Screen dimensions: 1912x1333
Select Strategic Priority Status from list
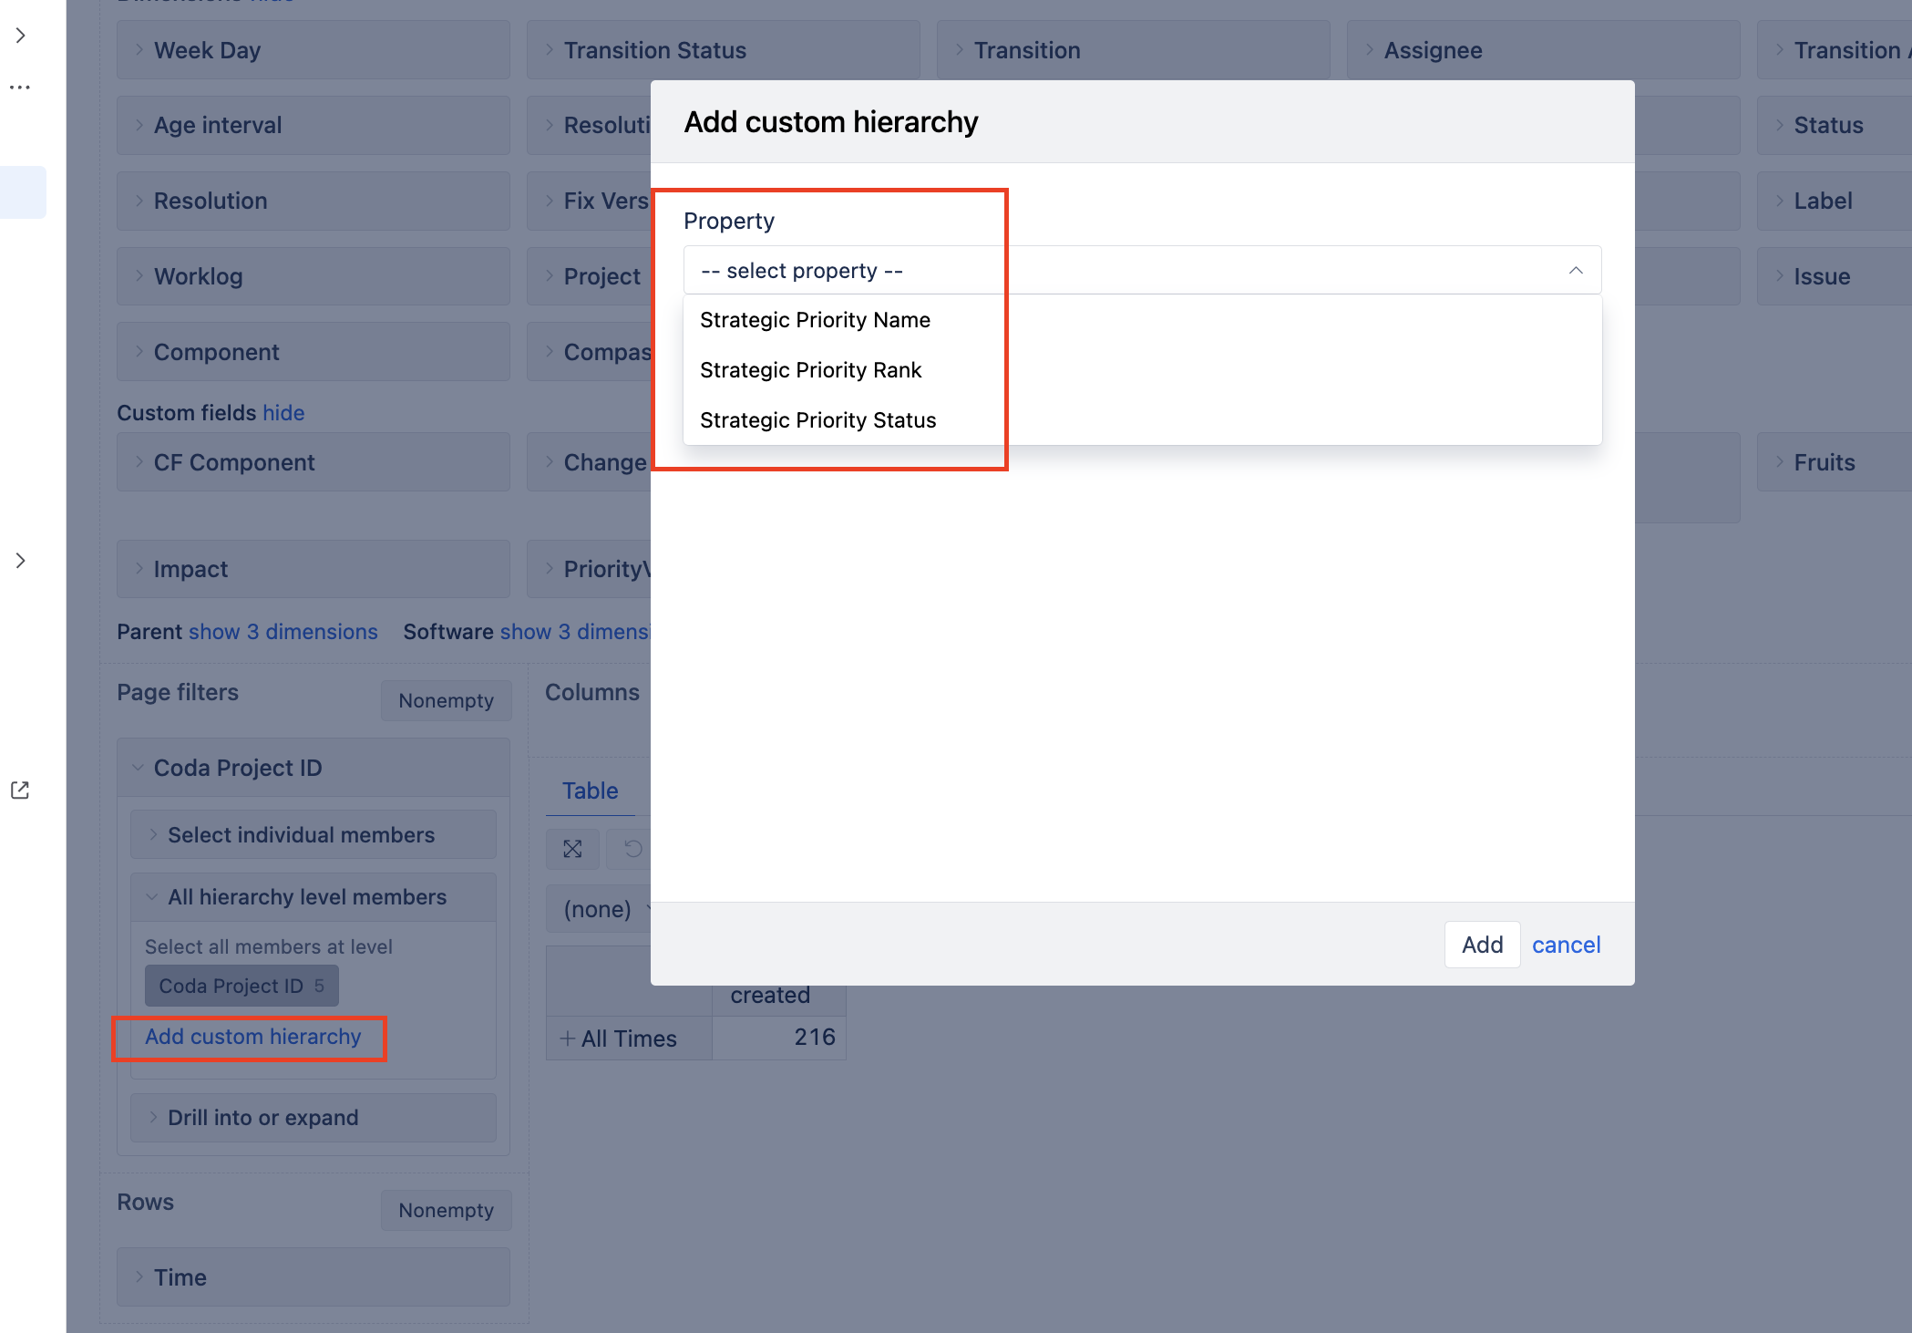pyautogui.click(x=817, y=420)
